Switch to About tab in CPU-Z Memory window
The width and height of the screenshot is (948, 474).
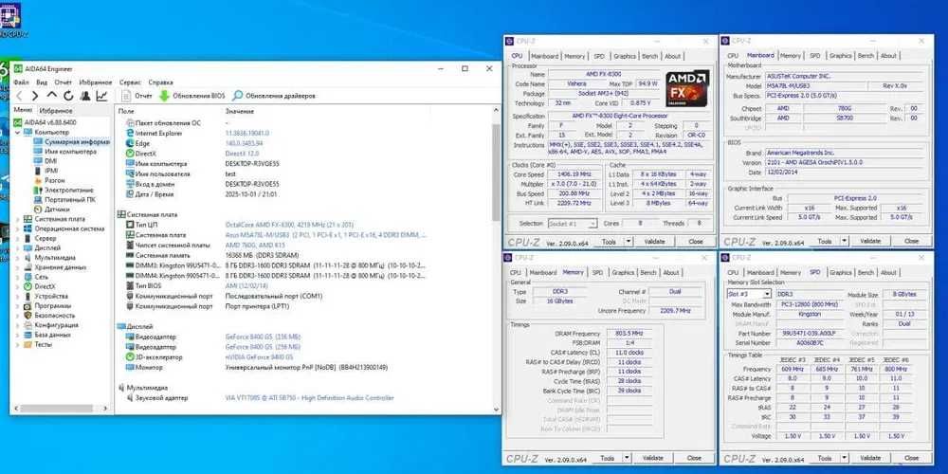coord(671,273)
